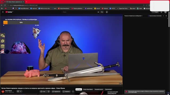
Task: Click the Save button under the video
Action: (x=66, y=92)
